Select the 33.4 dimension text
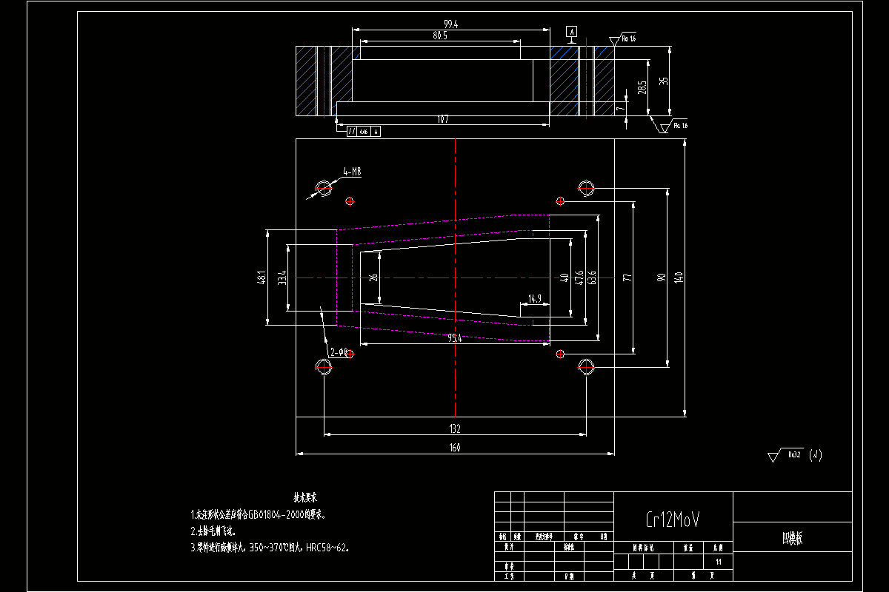The image size is (889, 592). pyautogui.click(x=282, y=278)
